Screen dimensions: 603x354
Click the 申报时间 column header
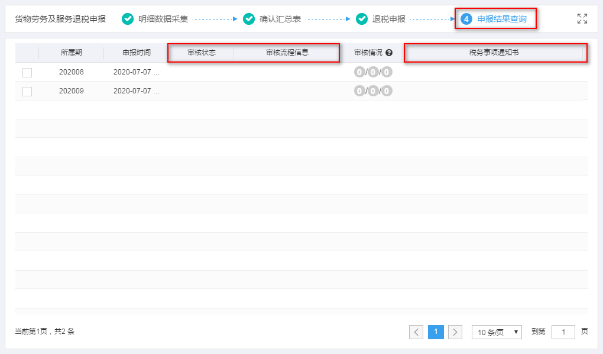coord(137,52)
